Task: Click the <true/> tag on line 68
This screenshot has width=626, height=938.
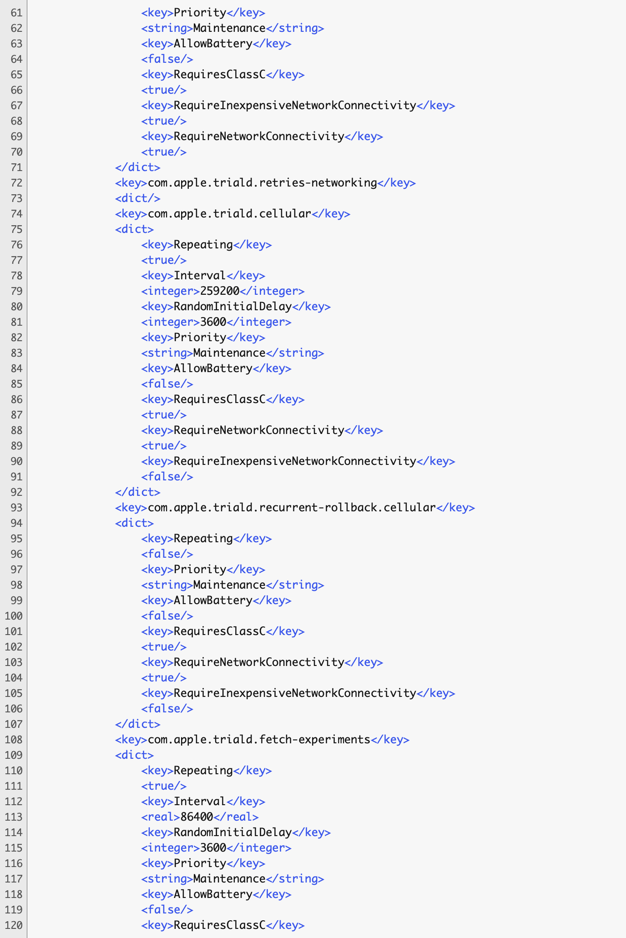Action: click(x=164, y=121)
